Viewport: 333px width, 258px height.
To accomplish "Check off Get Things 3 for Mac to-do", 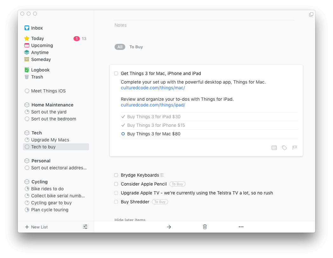I will (x=116, y=73).
